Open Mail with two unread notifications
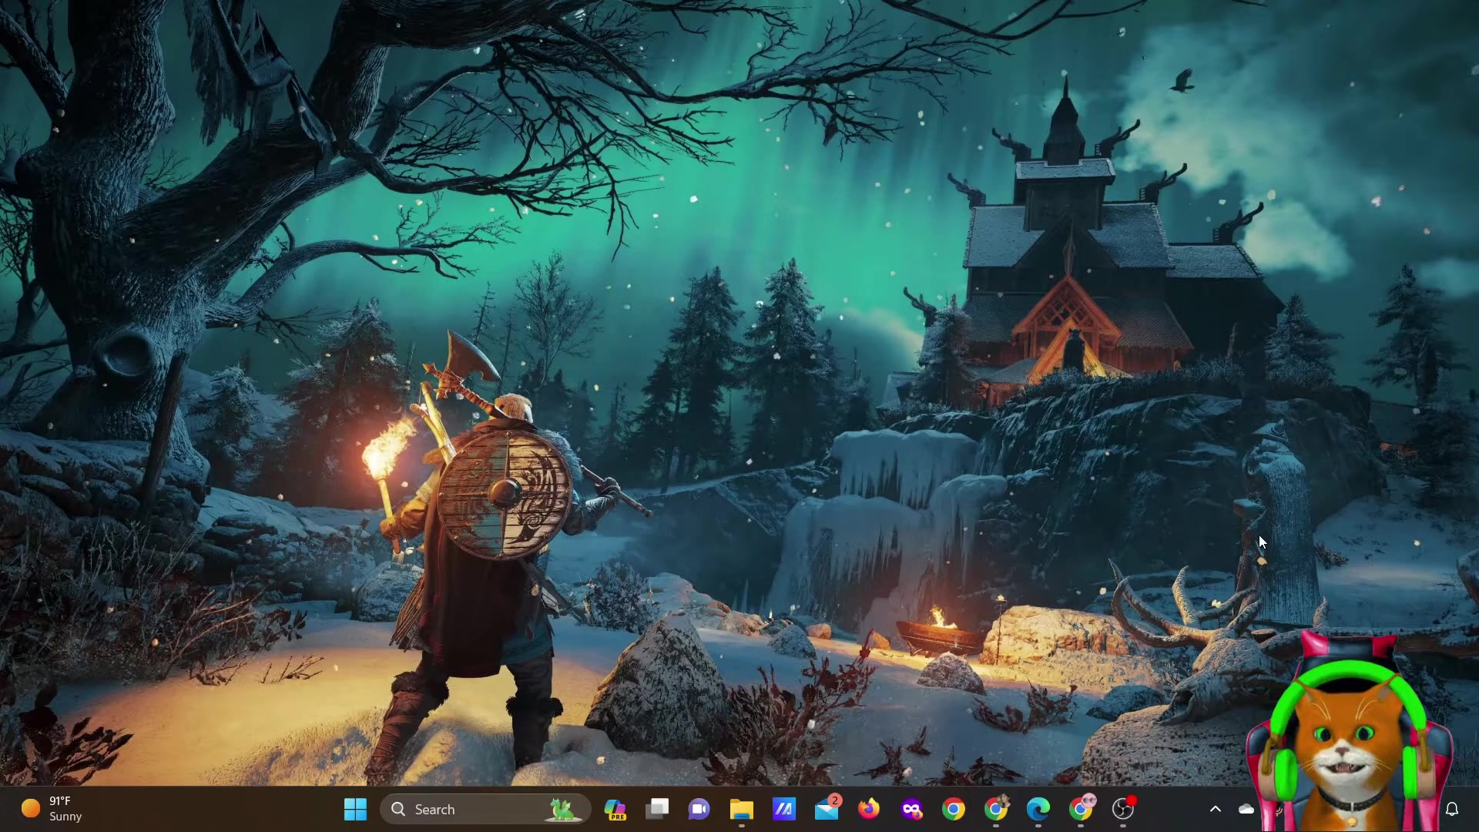Screen dimensions: 1479x832 (x=827, y=809)
